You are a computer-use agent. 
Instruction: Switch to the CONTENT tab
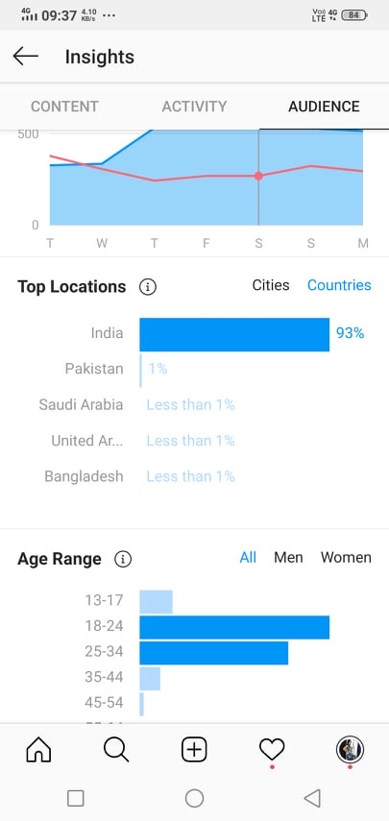pyautogui.click(x=64, y=107)
